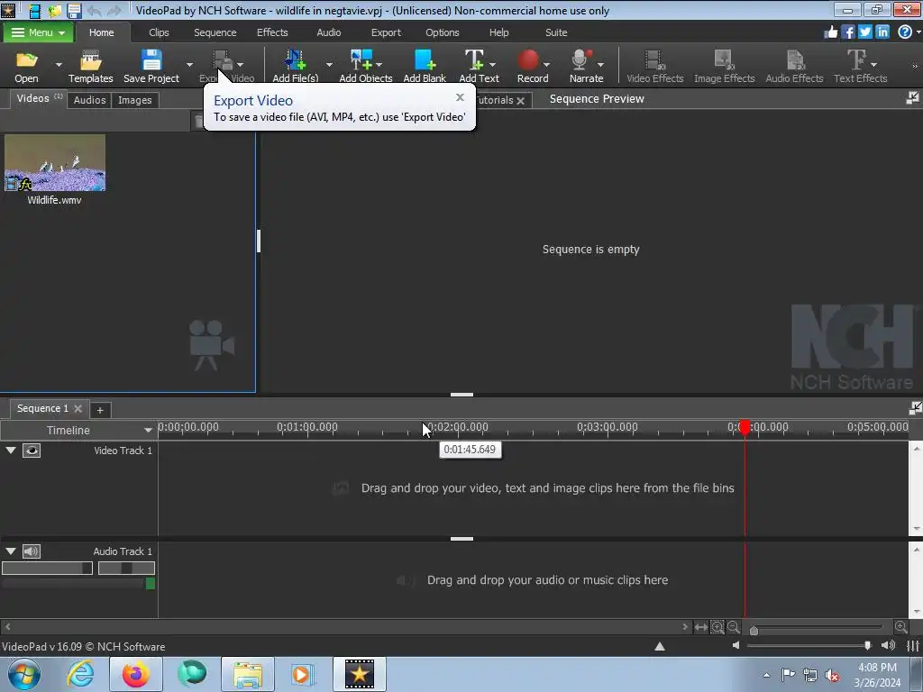Open Internet Explorer from the taskbar
The image size is (923, 692).
pyautogui.click(x=80, y=674)
